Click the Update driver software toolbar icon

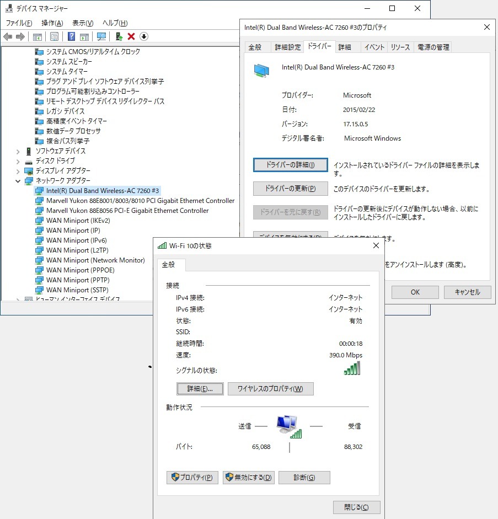(x=118, y=36)
